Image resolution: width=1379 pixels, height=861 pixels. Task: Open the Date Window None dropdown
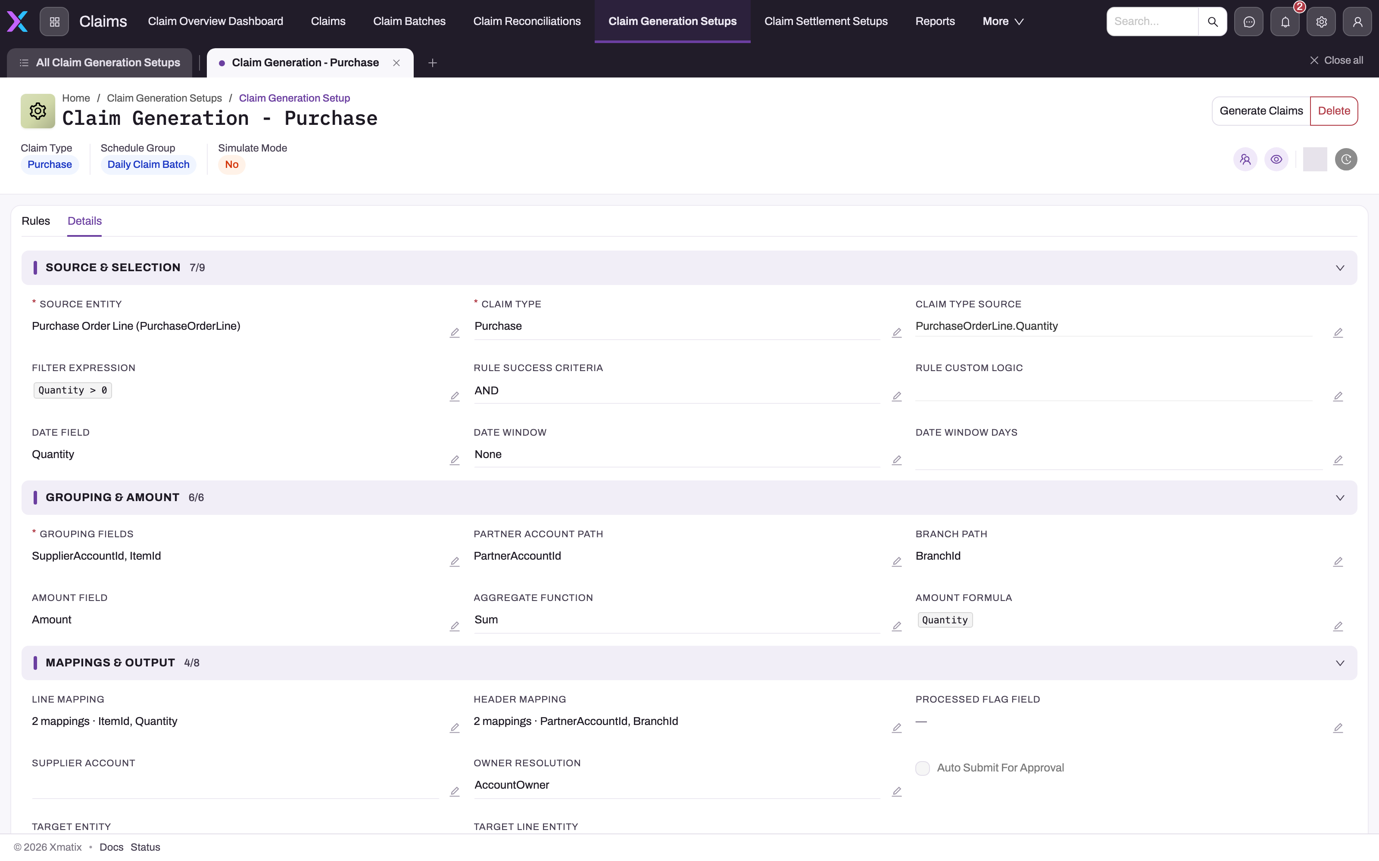677,455
